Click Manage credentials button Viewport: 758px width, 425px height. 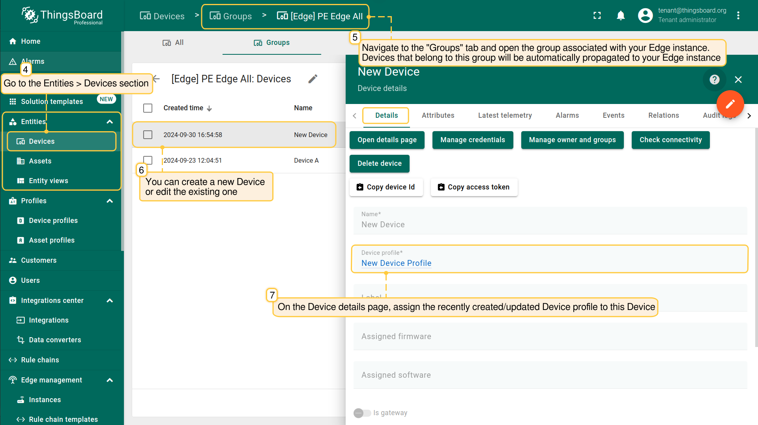tap(472, 140)
